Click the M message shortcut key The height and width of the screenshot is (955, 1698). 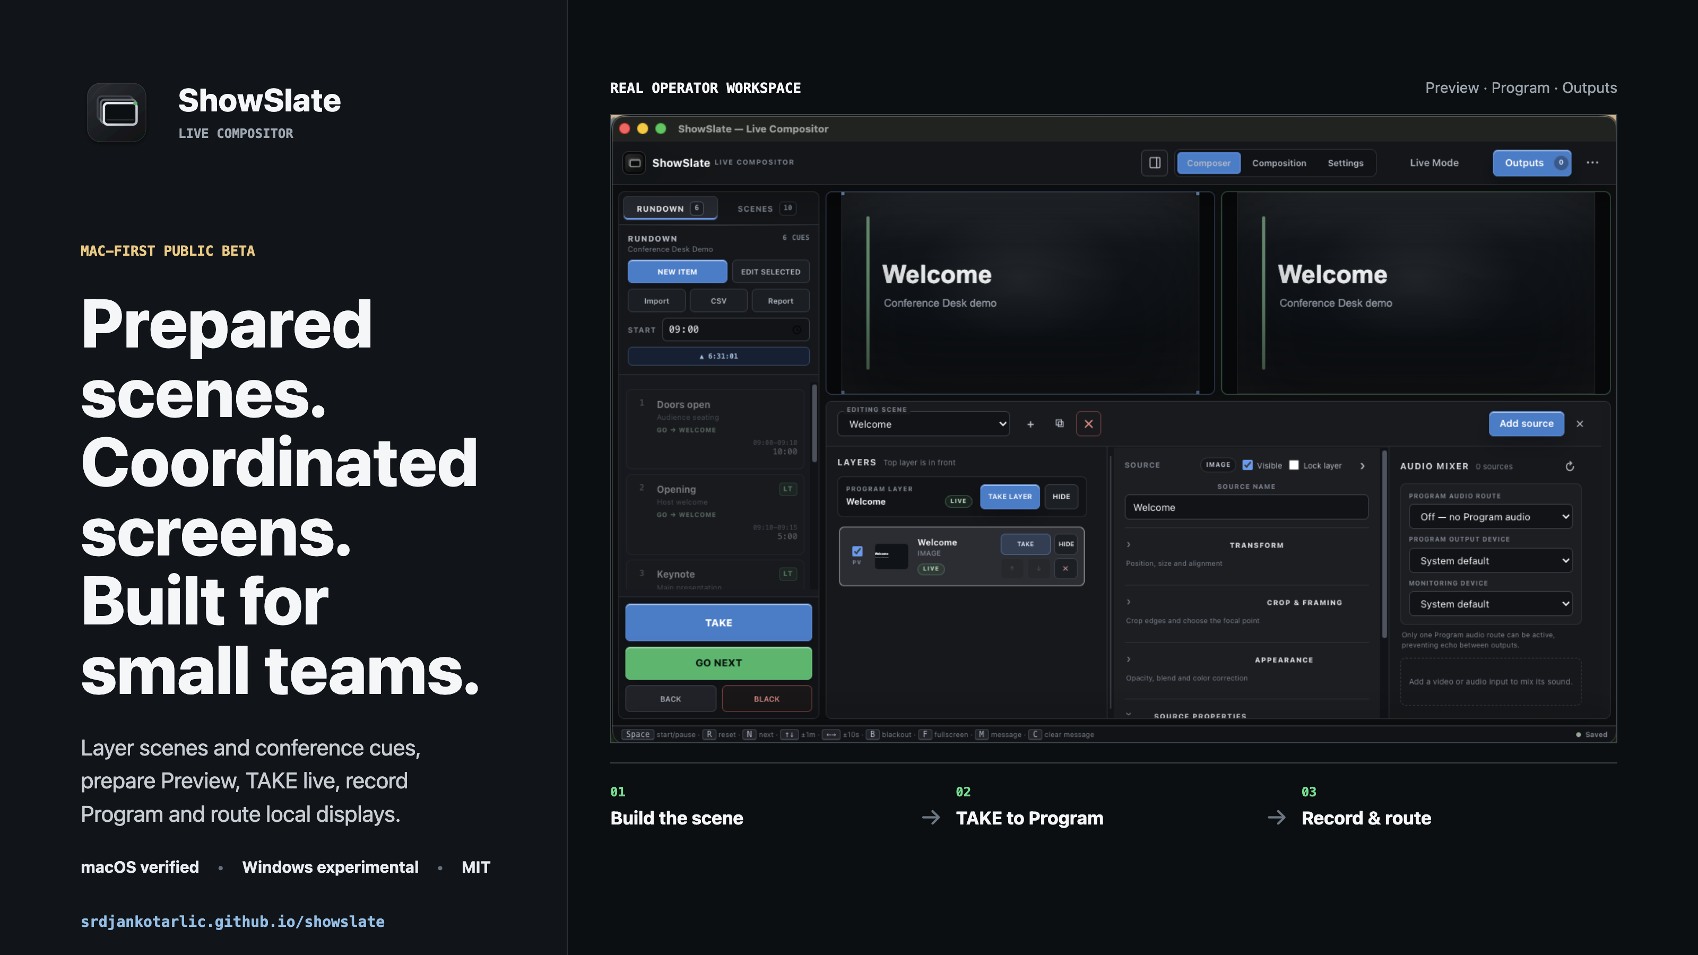pos(982,734)
